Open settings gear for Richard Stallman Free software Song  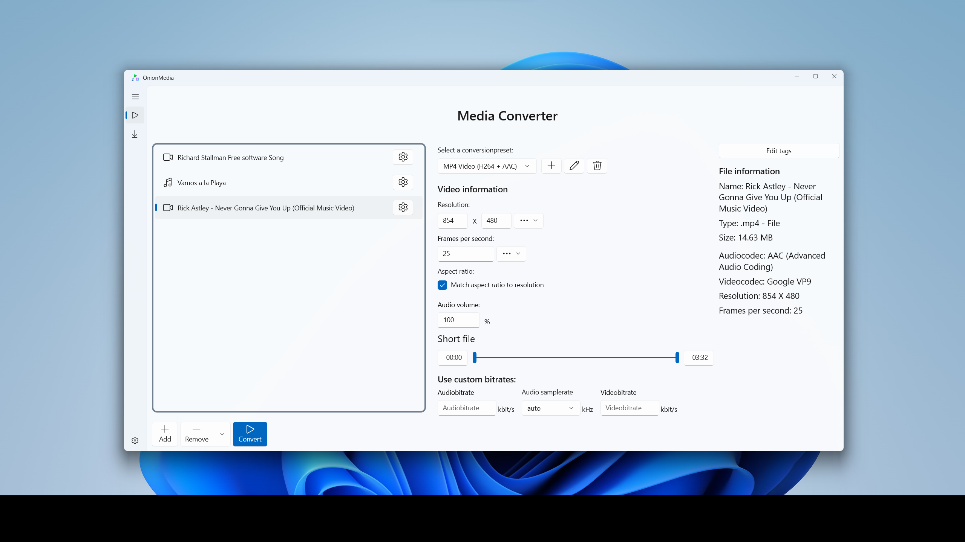[x=403, y=157]
